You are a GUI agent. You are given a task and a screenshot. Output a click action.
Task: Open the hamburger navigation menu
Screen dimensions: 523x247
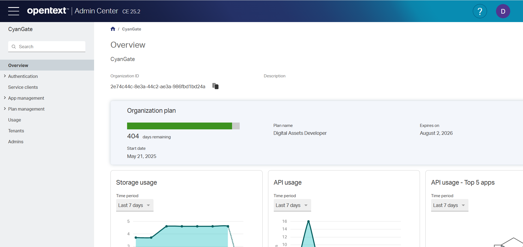pos(14,11)
